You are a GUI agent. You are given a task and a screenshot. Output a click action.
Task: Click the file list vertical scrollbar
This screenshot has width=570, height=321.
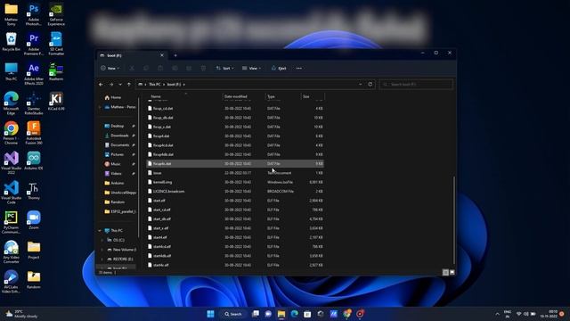[x=453, y=220]
